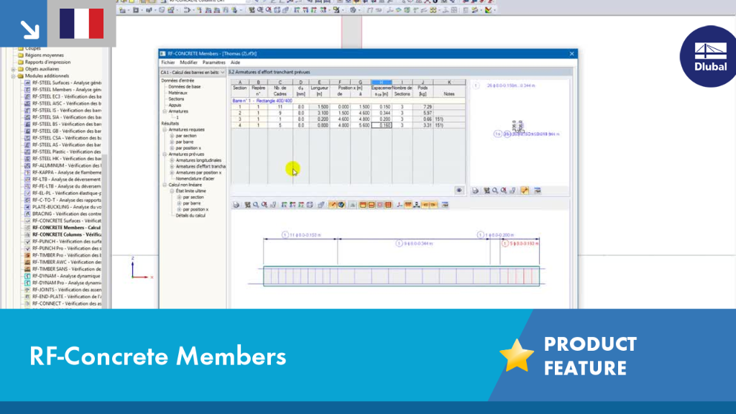Screen dimensions: 736x414
Task: Click the print icon in rebar graphic toolbar
Action: [x=236, y=205]
